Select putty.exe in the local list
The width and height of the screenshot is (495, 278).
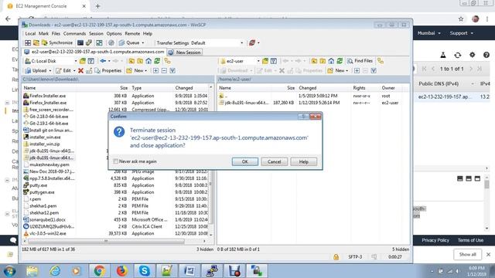click(x=38, y=185)
